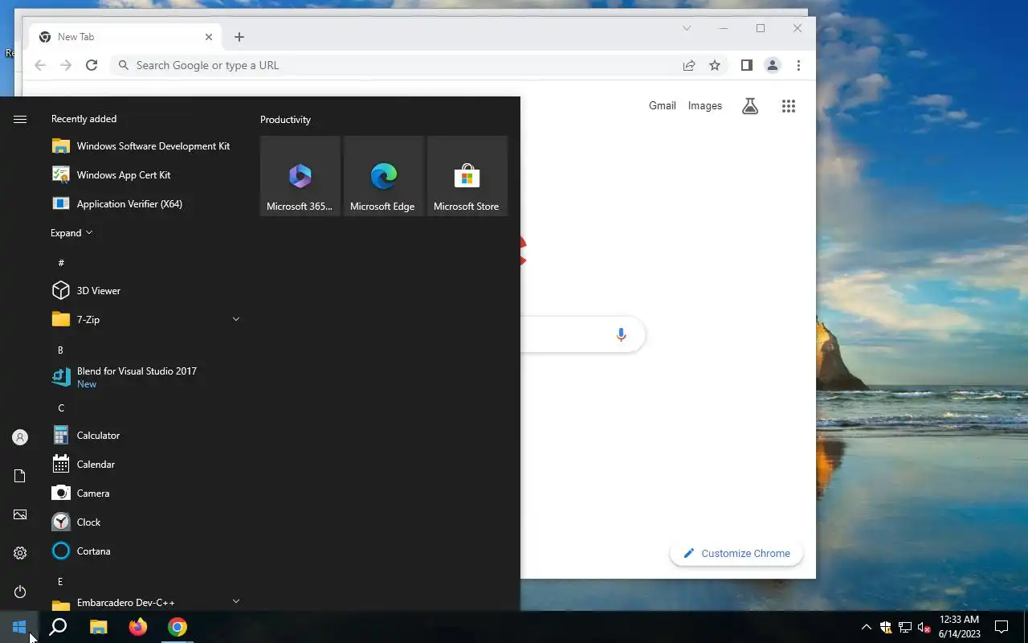Launch Blend for Visual Studio 2017

click(146, 377)
